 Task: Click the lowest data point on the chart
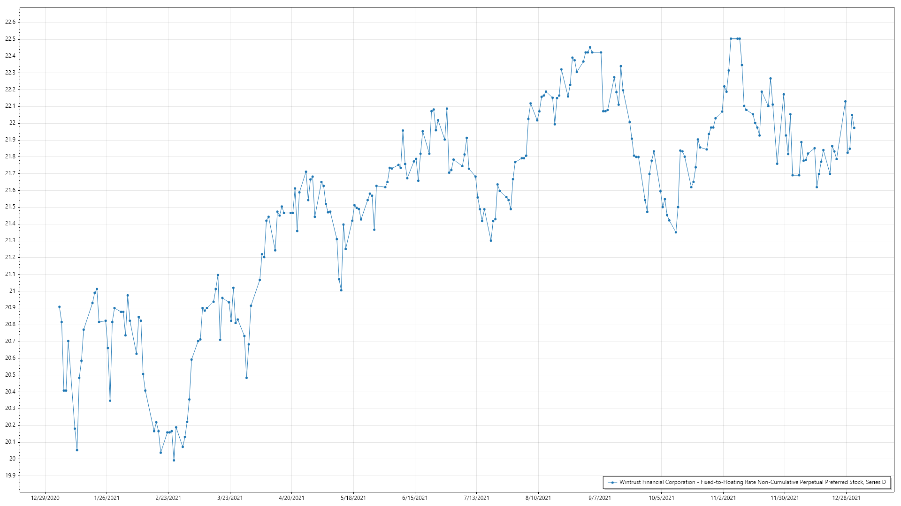pos(174,460)
